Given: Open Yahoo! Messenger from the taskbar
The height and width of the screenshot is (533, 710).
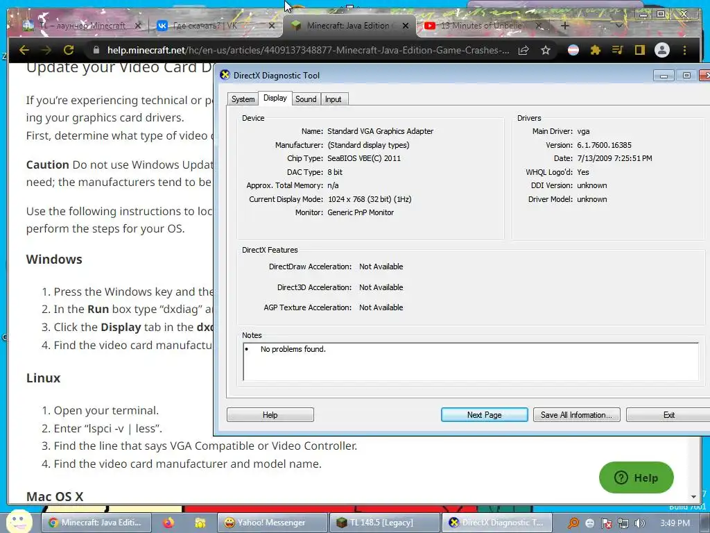Looking at the screenshot, I should point(272,523).
